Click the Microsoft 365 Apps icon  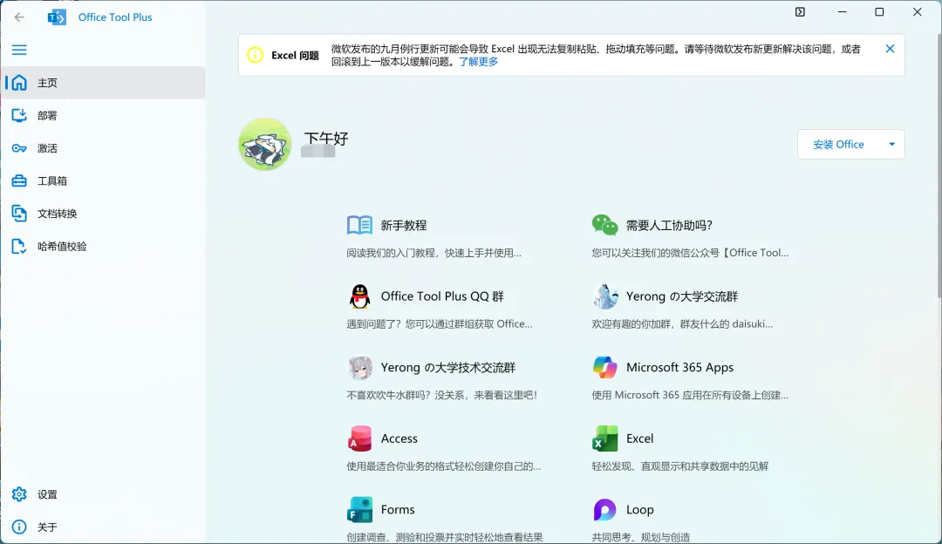[605, 367]
